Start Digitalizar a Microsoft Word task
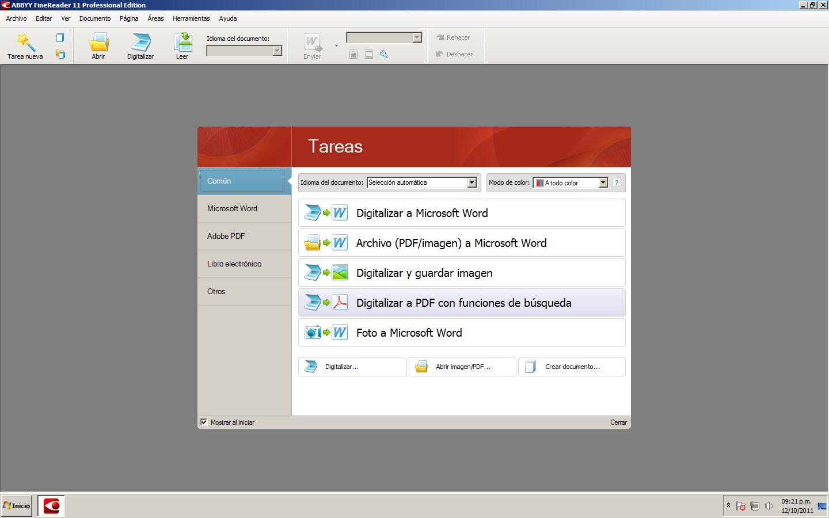 (x=462, y=213)
